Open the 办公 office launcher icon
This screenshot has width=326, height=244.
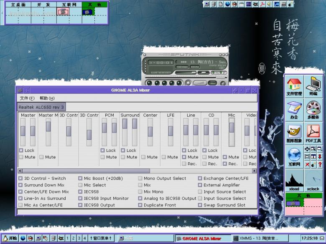(x=294, y=108)
